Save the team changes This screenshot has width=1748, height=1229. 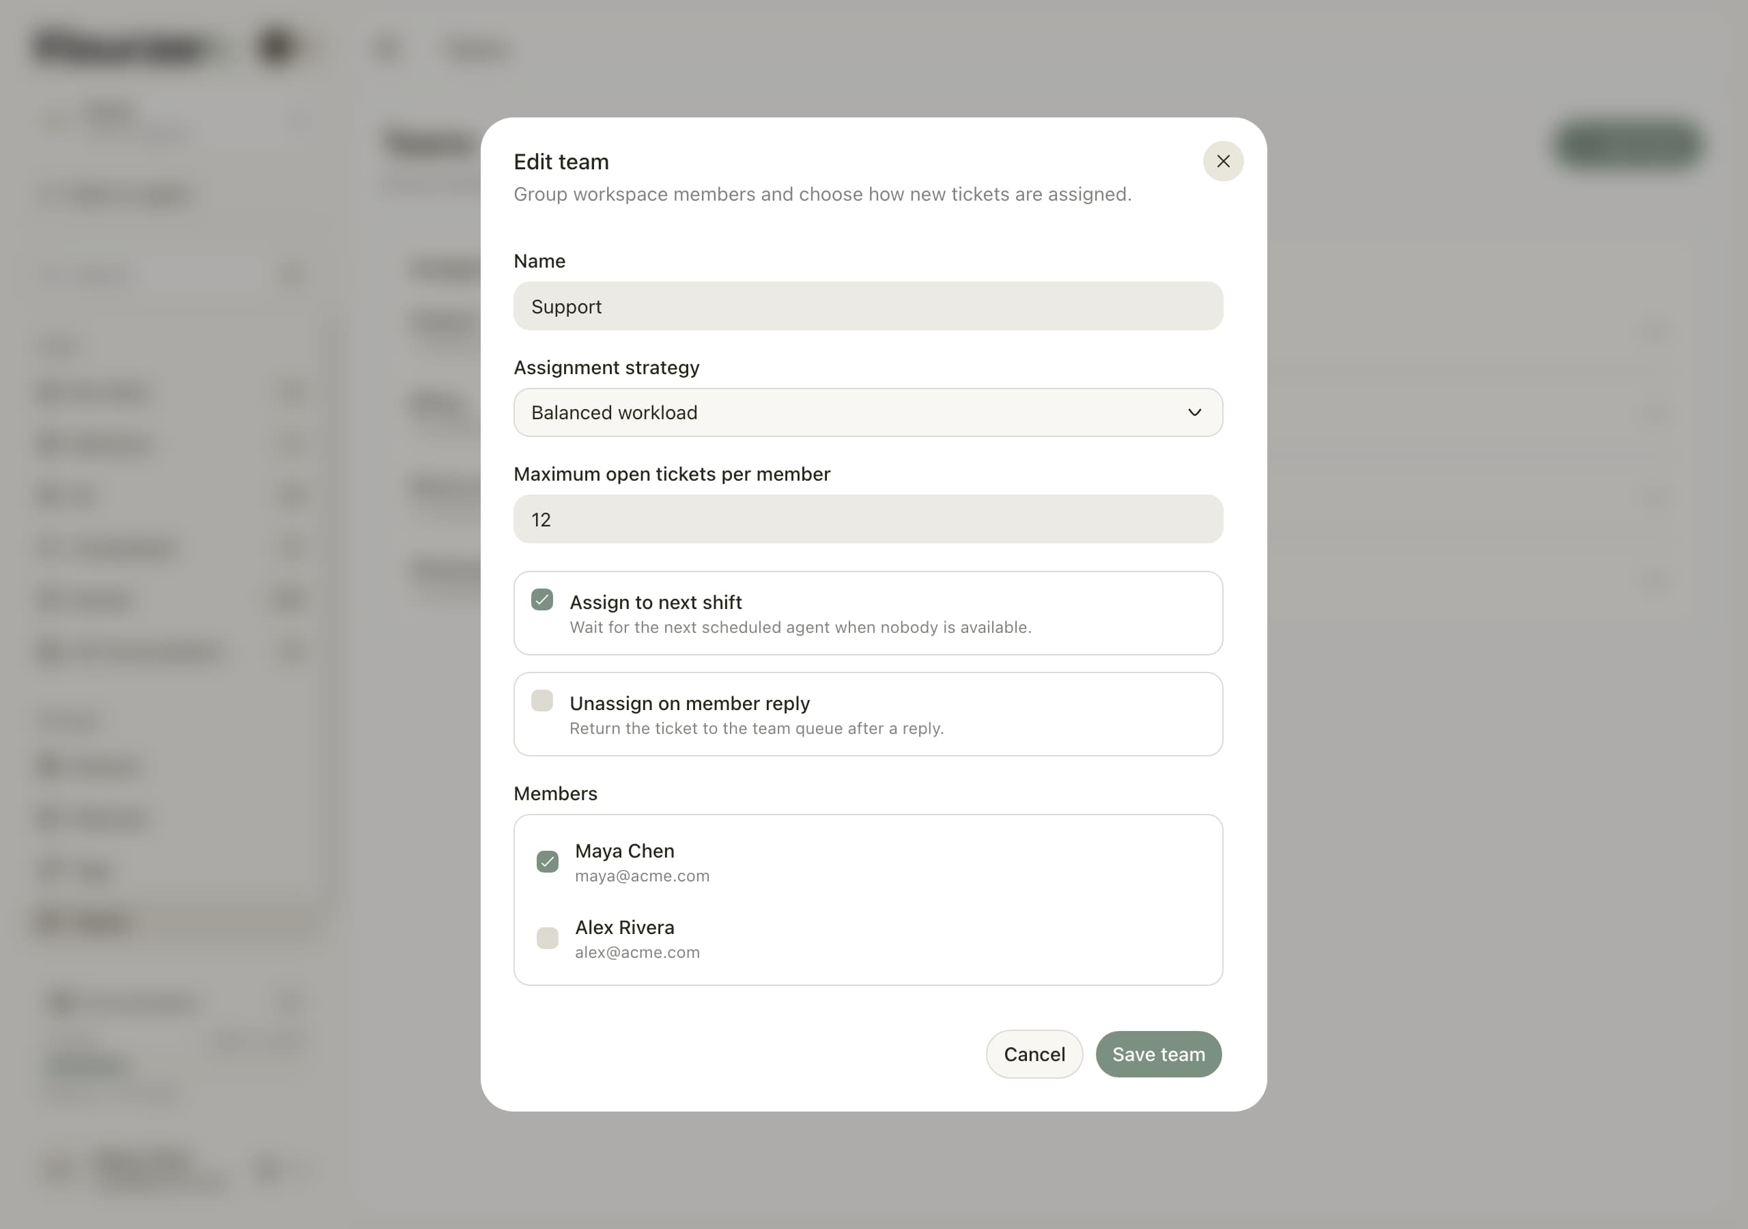(x=1159, y=1055)
